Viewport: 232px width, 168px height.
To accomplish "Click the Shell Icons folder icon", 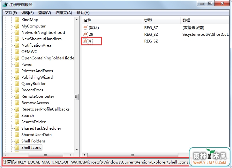I will tap(17, 148).
